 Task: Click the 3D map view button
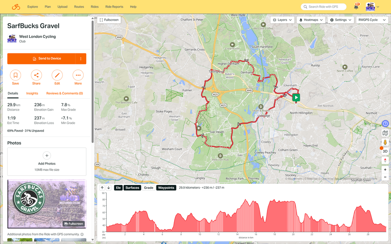385,151
